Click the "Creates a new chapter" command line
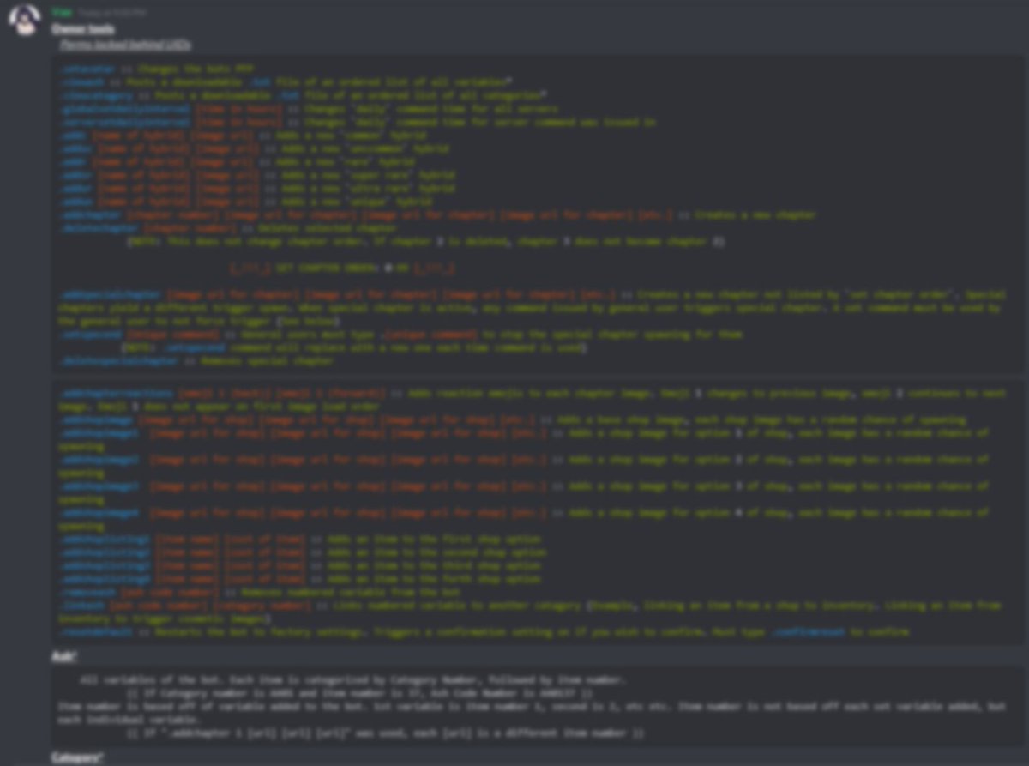This screenshot has height=766, width=1029. pyautogui.click(x=437, y=215)
